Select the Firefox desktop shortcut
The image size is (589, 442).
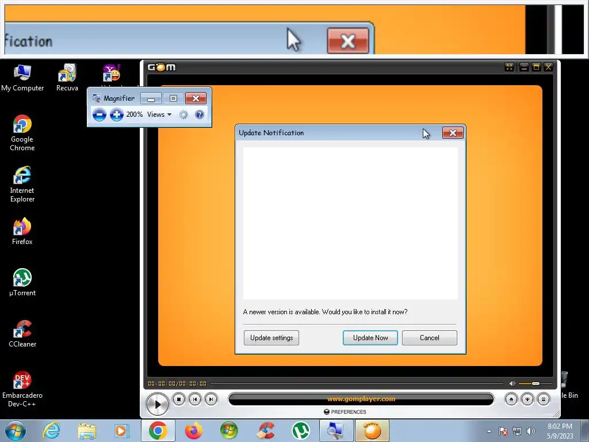click(x=22, y=231)
